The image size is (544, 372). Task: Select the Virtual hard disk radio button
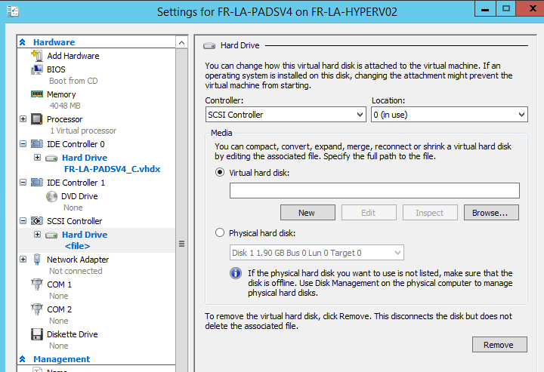click(x=221, y=172)
